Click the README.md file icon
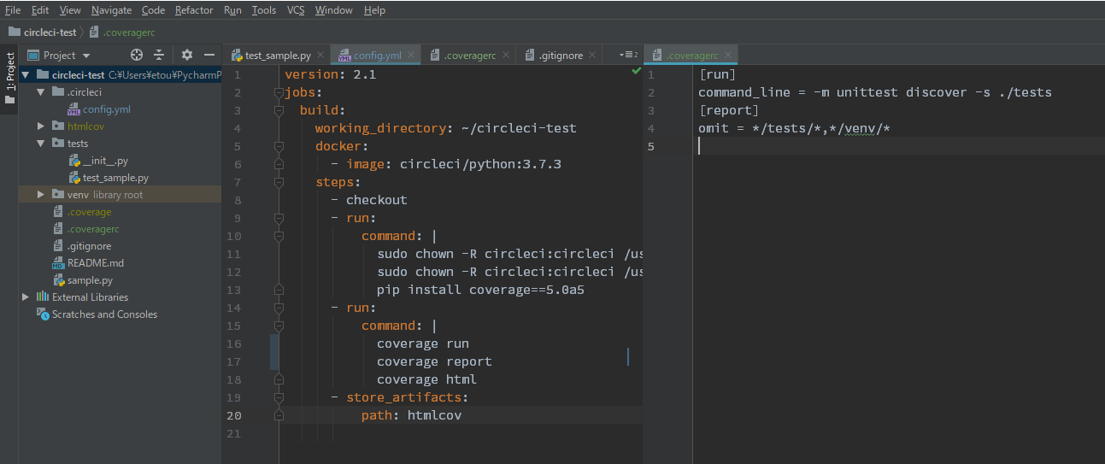Screen dimensions: 1105x464 [x=58, y=263]
